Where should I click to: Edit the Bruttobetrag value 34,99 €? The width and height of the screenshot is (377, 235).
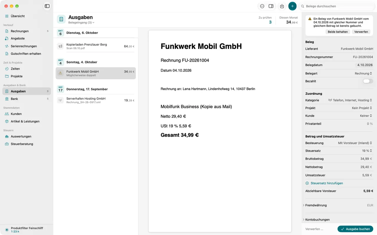tap(367, 159)
